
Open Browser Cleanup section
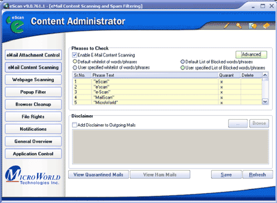pos(33,104)
